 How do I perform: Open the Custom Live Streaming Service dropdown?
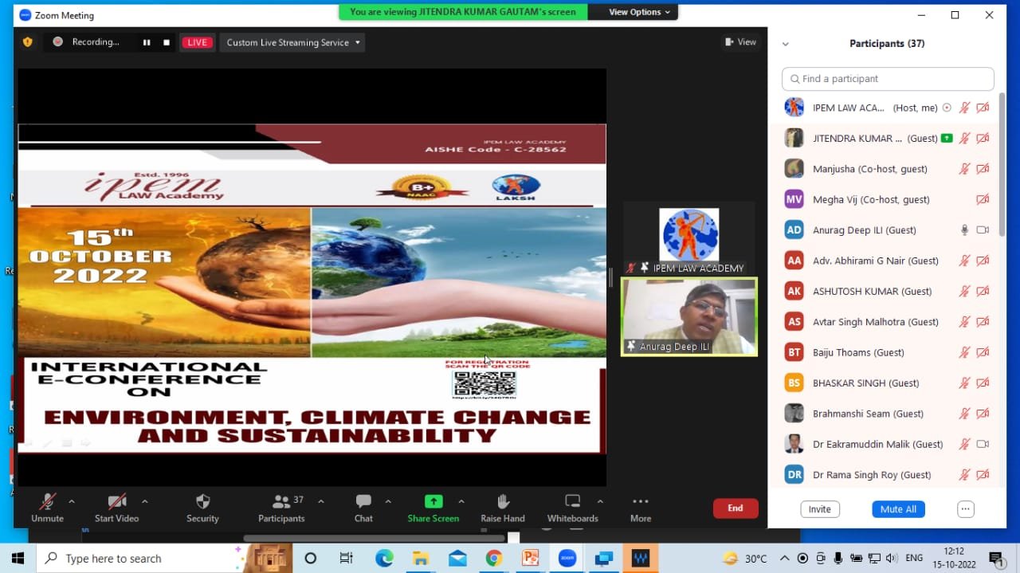293,42
